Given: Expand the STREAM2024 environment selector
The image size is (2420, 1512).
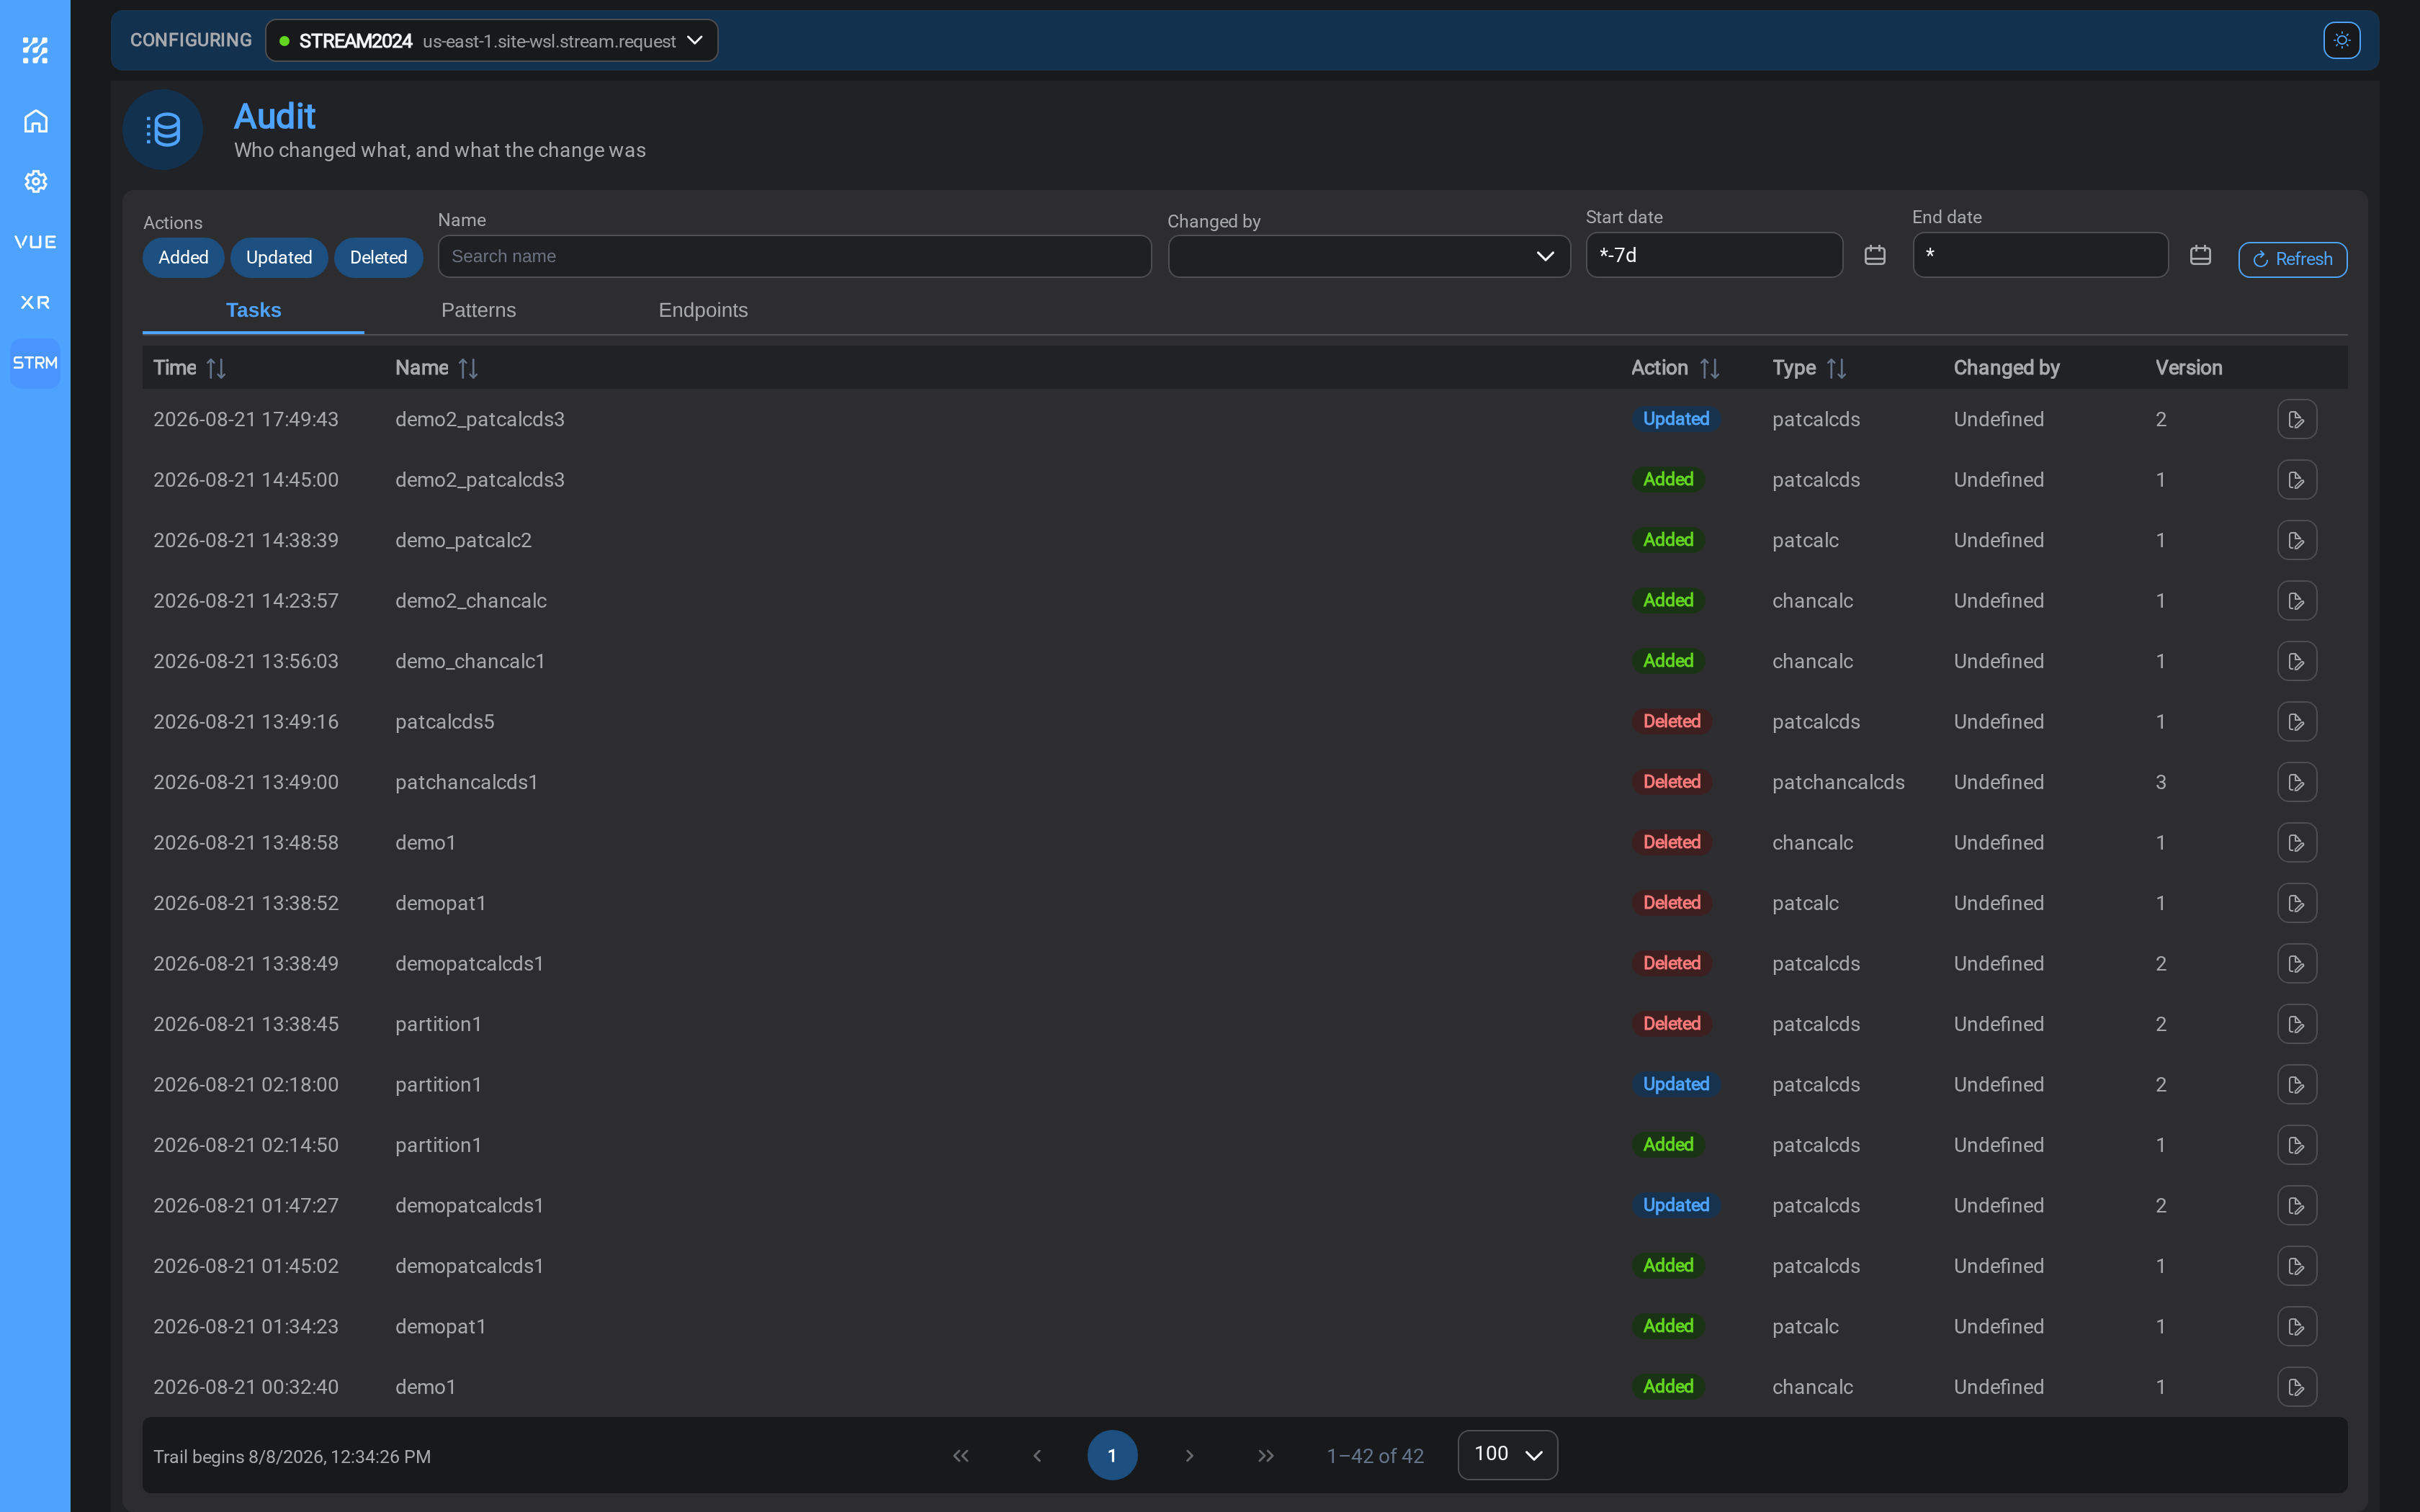Looking at the screenshot, I should tap(491, 40).
